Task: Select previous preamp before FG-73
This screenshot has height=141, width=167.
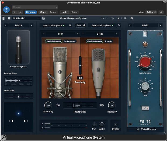Action: [130, 26]
